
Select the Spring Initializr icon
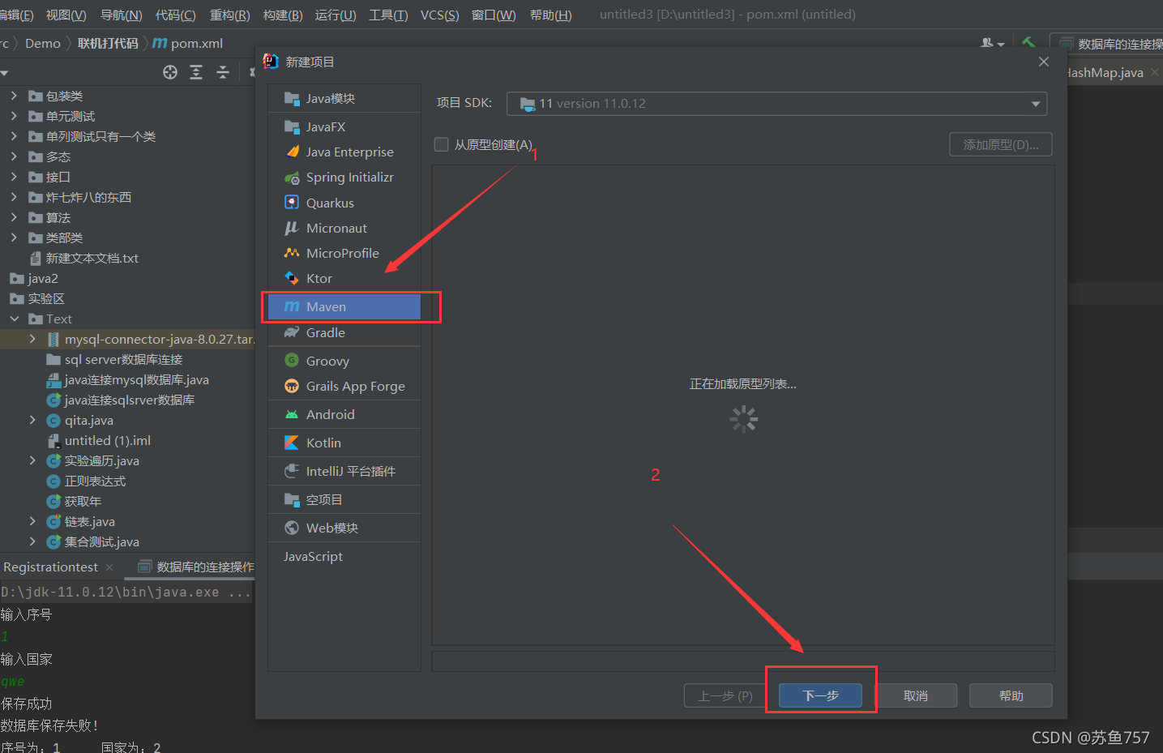pyautogui.click(x=292, y=178)
